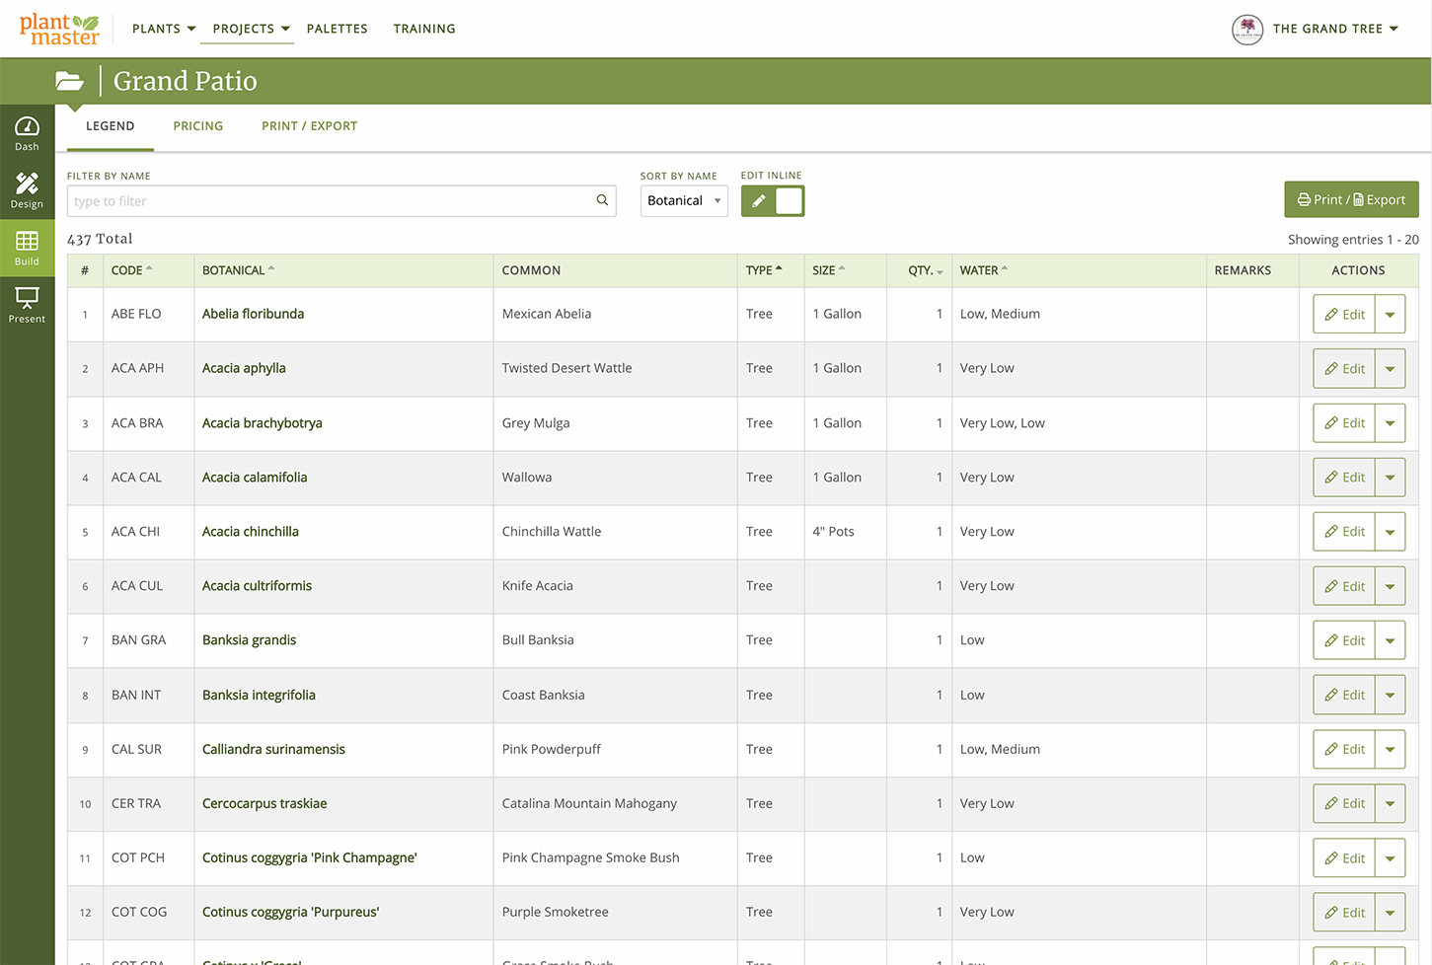Viewport: 1432px width, 965px height.
Task: Open the Sort By Name Botanical dropdown
Action: click(x=684, y=200)
